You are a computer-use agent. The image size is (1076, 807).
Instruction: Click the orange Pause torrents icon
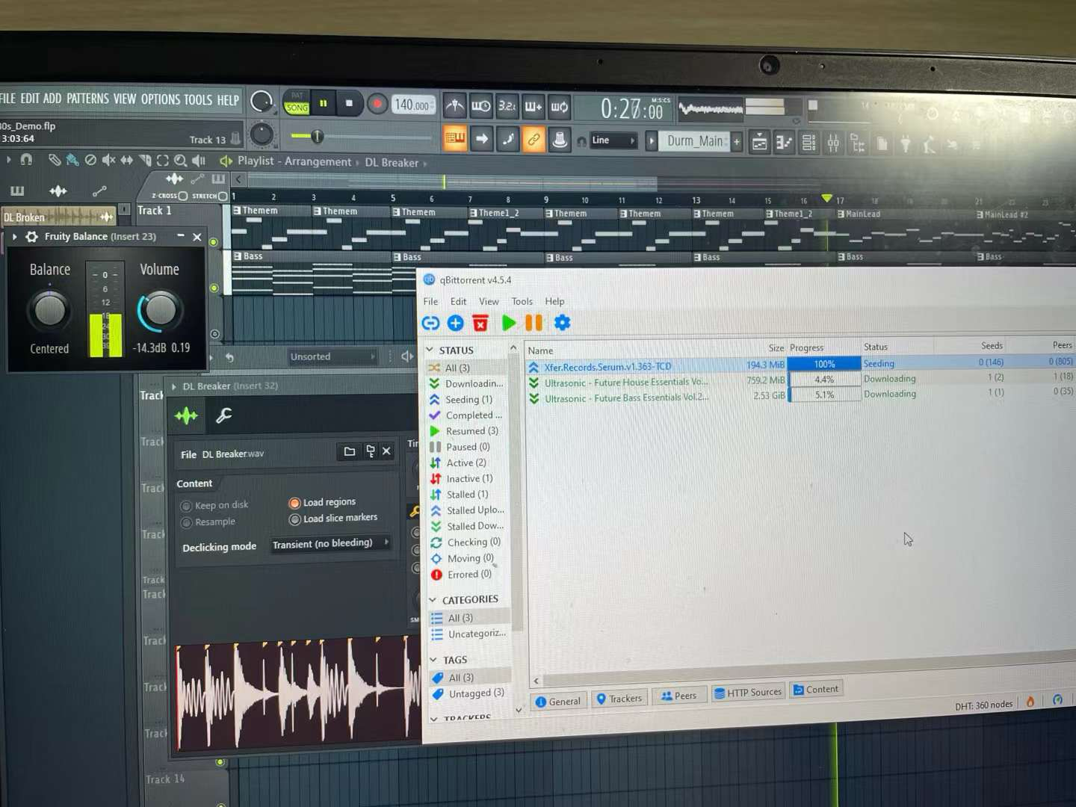tap(534, 323)
